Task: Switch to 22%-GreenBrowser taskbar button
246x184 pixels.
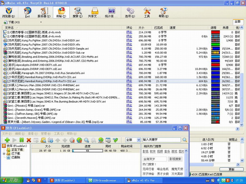Action: tap(105, 180)
